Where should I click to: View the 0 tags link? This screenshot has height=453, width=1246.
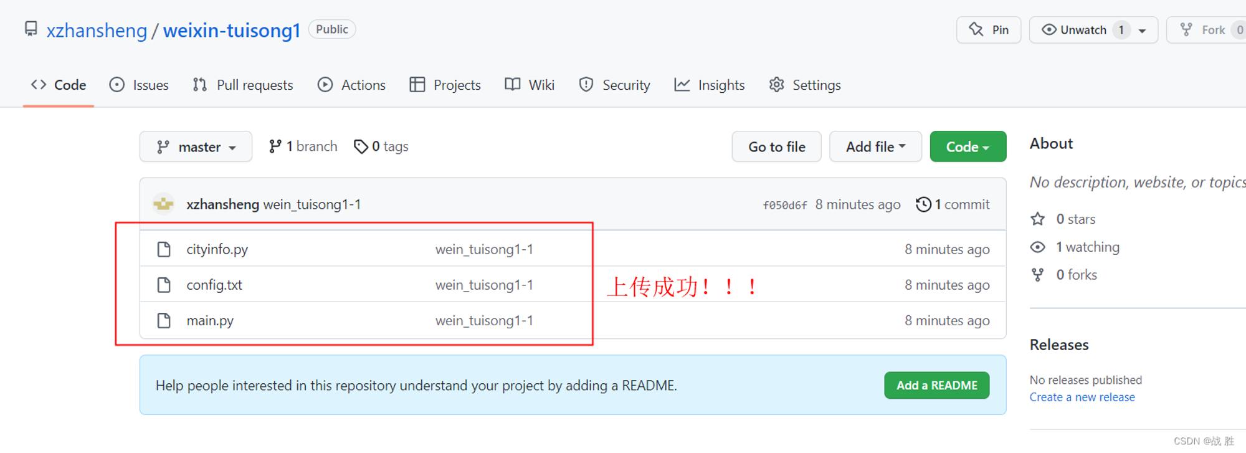[381, 146]
